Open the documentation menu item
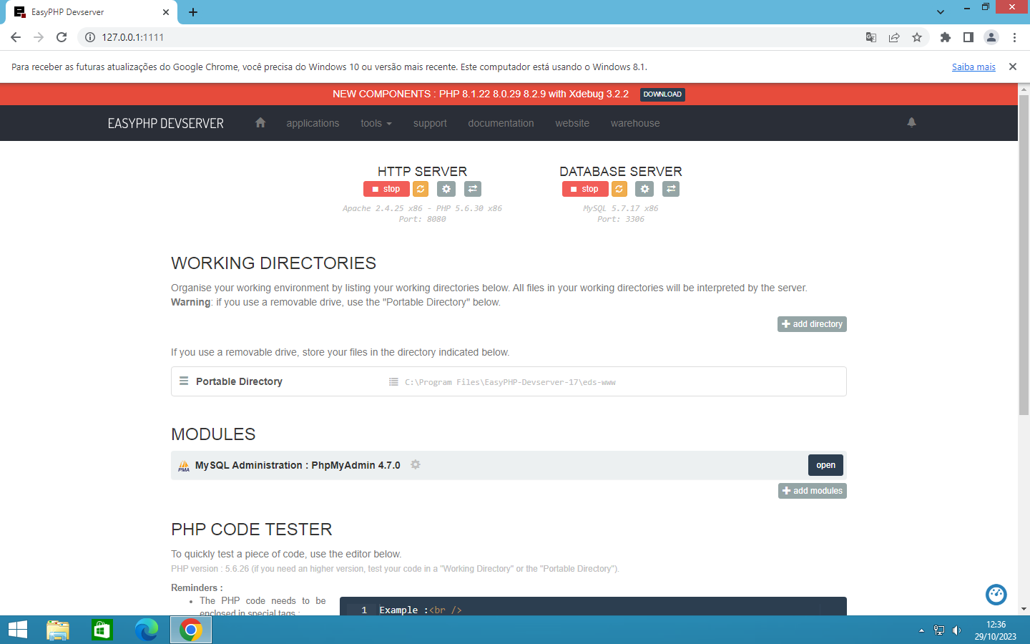This screenshot has height=644, width=1030. point(501,123)
